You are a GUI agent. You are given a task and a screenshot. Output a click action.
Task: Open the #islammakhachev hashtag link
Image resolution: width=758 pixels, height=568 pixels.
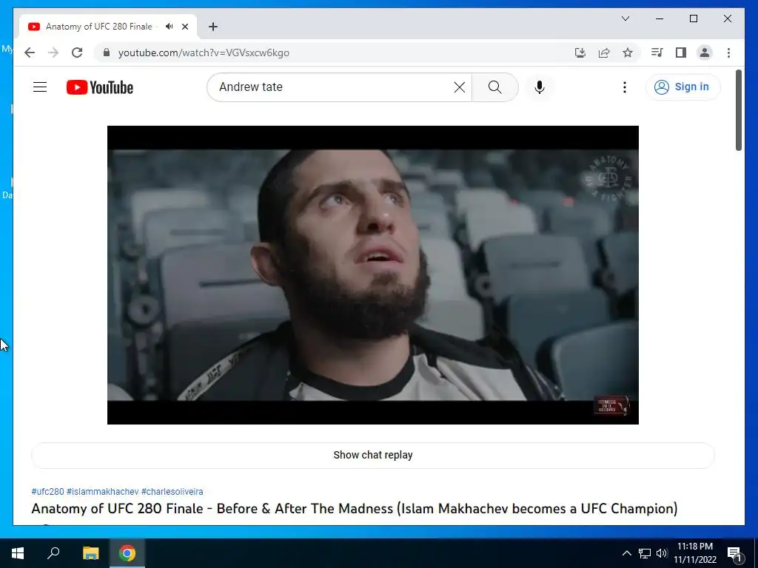click(x=102, y=491)
